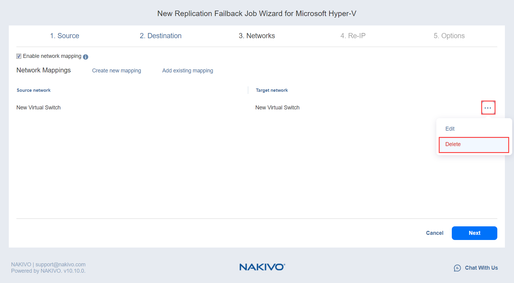Select Delete from the mapping menu
The height and width of the screenshot is (283, 514).
tap(453, 144)
